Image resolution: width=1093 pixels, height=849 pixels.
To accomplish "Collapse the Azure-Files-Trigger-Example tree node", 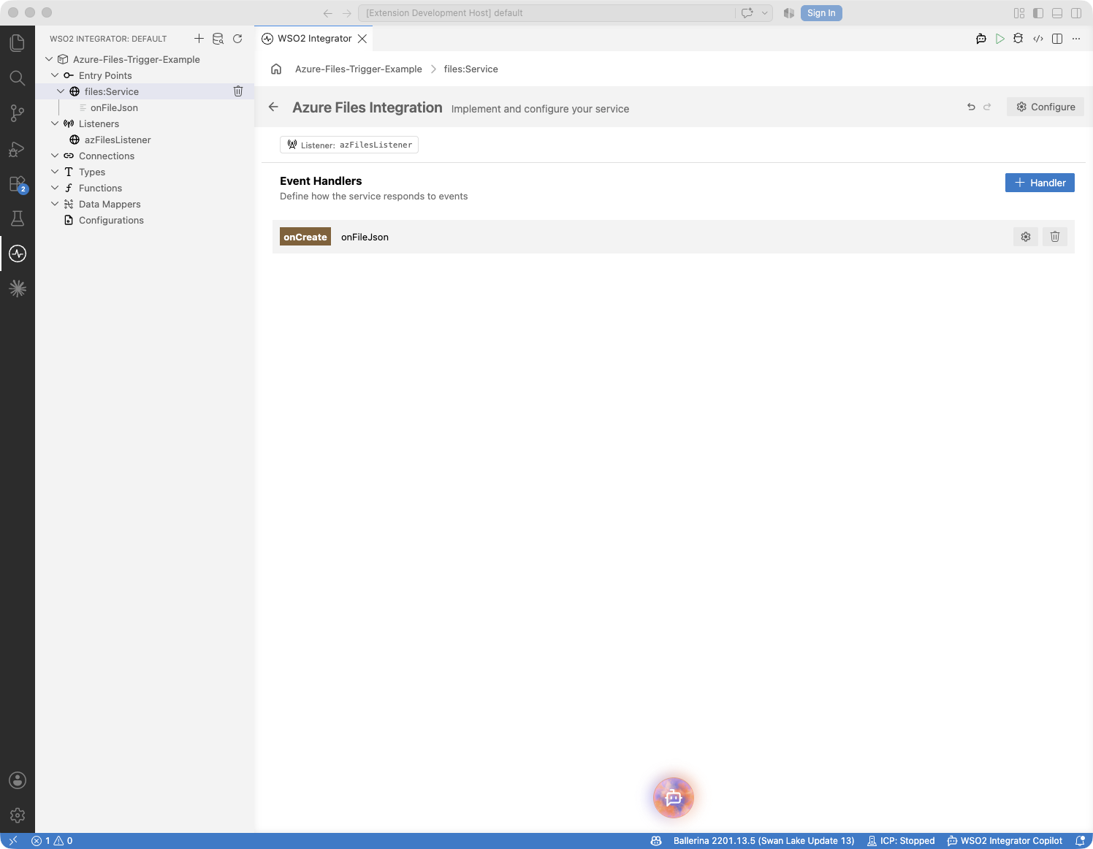I will (x=49, y=59).
